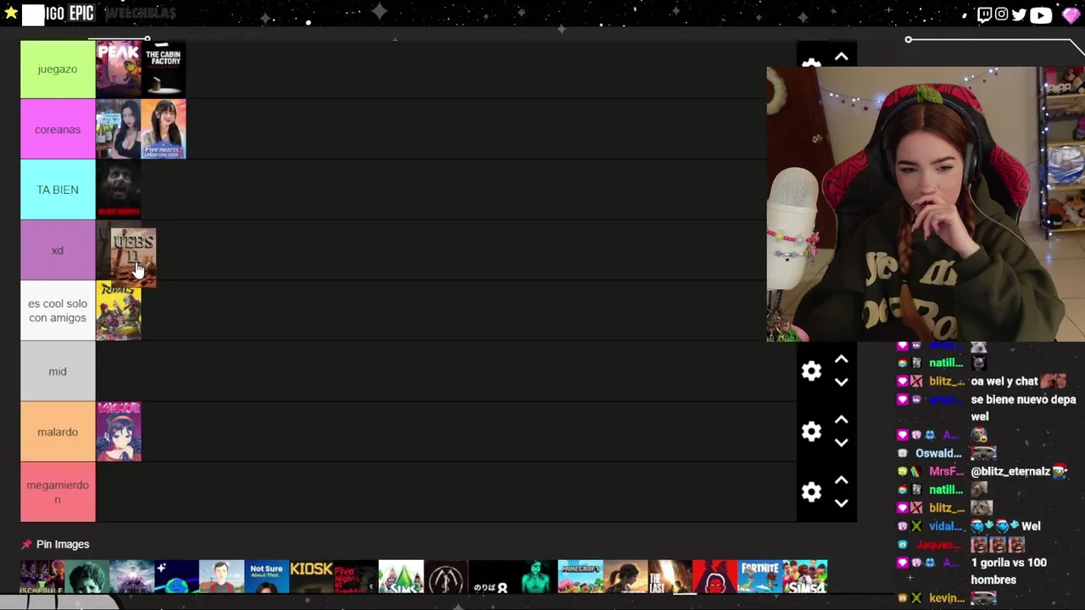Screen dimensions: 1085x610
Task: Click chat message 'se biene nuevo depa wel'
Action: 1023,408
